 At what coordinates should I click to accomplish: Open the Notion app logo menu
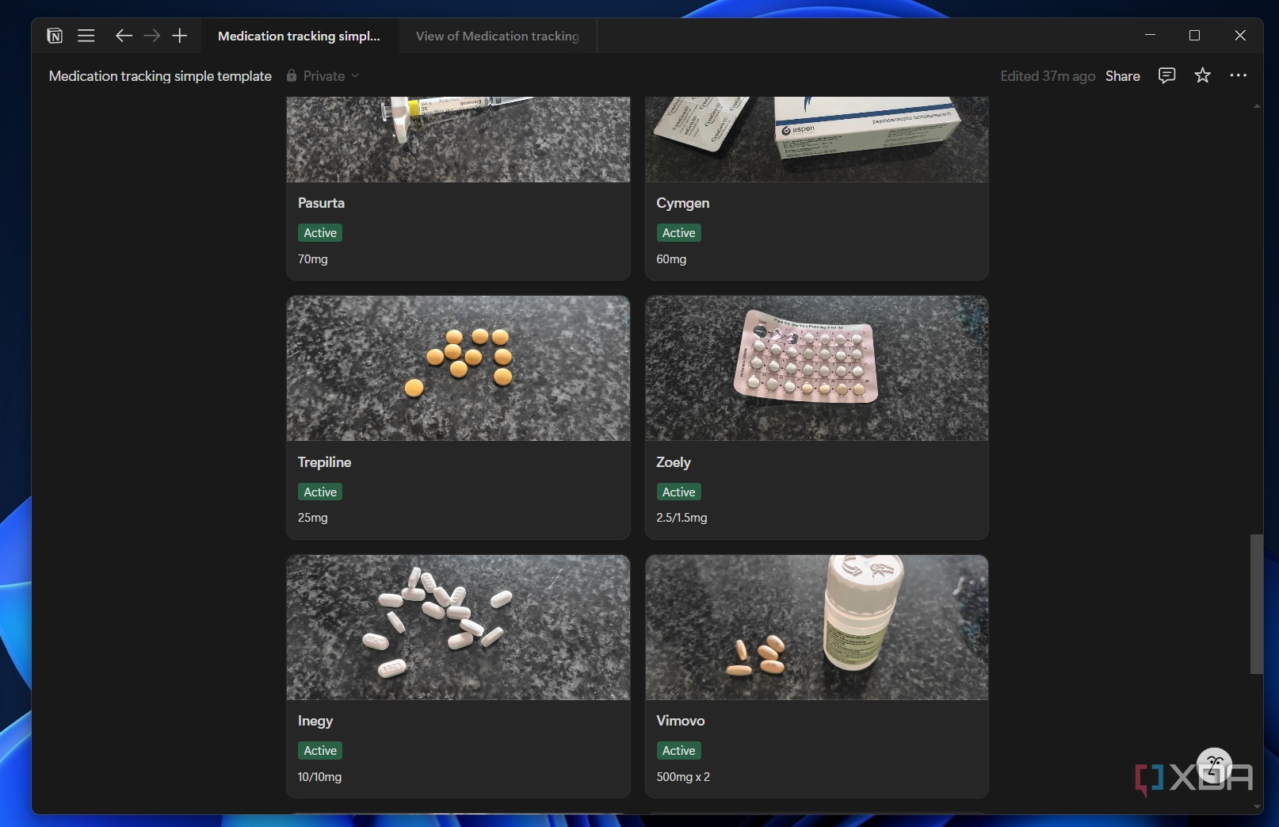click(x=55, y=36)
